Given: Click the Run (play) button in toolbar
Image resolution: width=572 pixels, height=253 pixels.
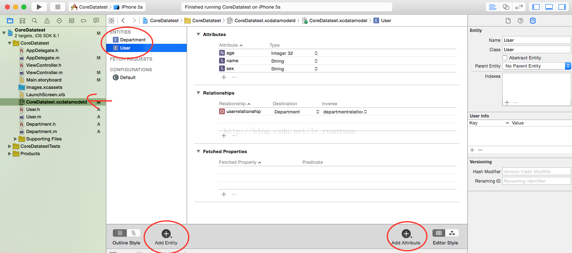Looking at the screenshot, I should coord(39,7).
